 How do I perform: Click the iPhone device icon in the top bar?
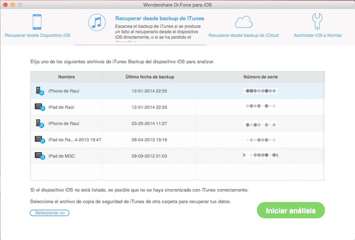(x=37, y=22)
